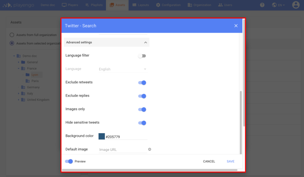Select the United Kingdom tree item
The width and height of the screenshot is (304, 177).
point(38,100)
